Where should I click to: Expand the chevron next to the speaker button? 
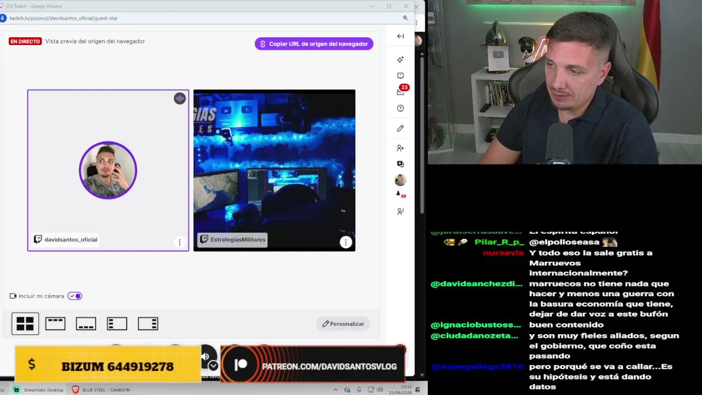213,365
